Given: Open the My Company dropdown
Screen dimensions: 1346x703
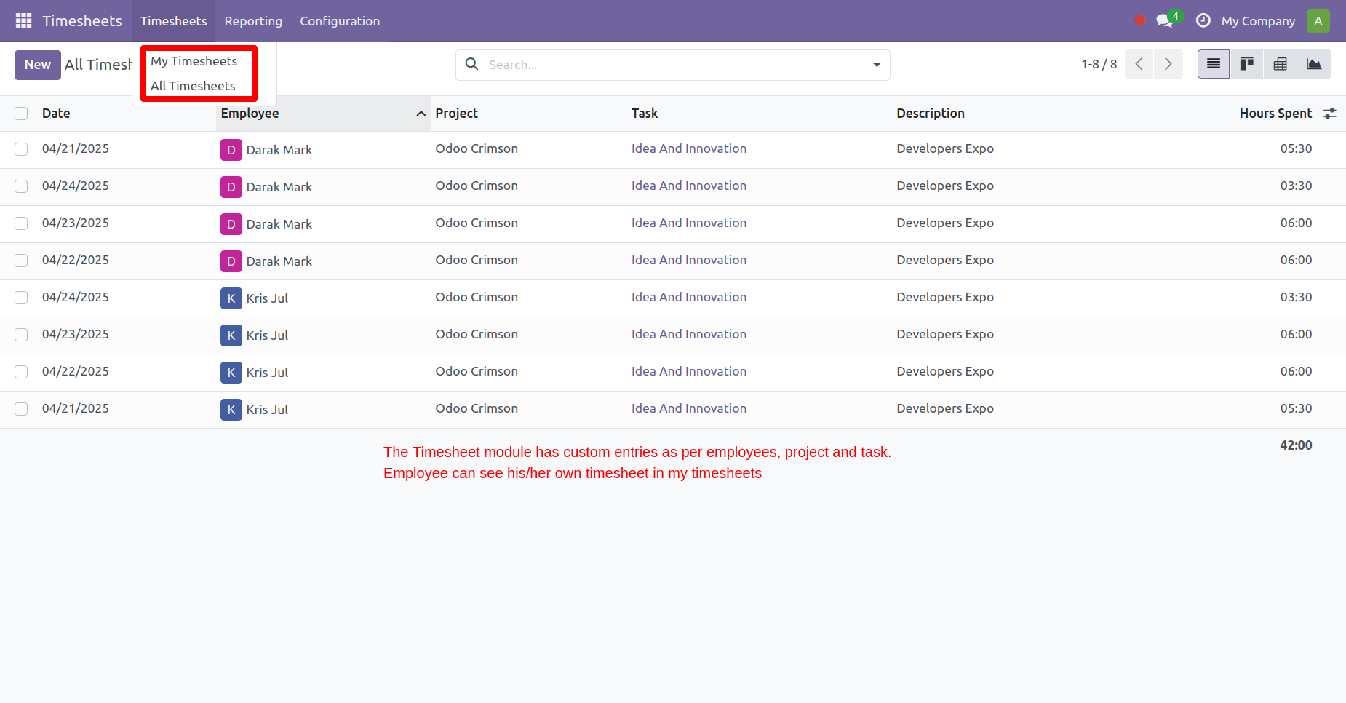Looking at the screenshot, I should pos(1259,20).
